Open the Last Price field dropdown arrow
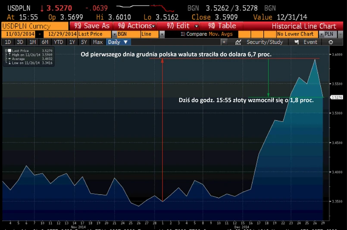The image size is (347, 230). click(x=114, y=35)
